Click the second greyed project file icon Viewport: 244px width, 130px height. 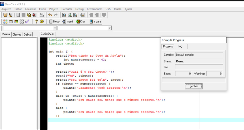97,15
